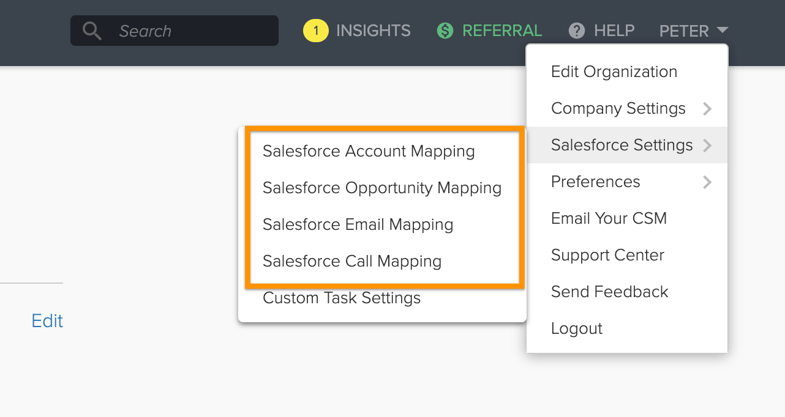Image resolution: width=785 pixels, height=417 pixels.
Task: Expand the Salesforce Settings submenu chevron
Action: click(x=707, y=145)
